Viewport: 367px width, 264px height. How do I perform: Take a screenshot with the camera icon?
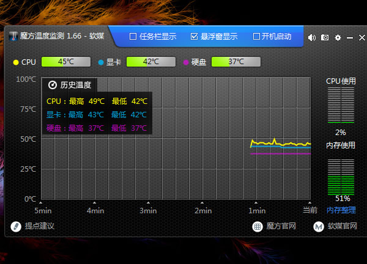[325, 37]
